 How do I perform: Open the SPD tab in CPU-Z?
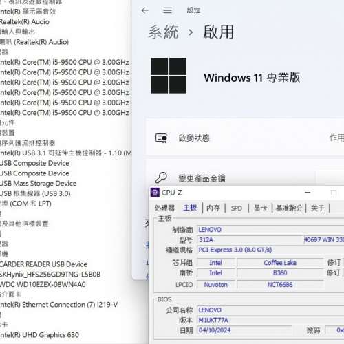coord(237,208)
